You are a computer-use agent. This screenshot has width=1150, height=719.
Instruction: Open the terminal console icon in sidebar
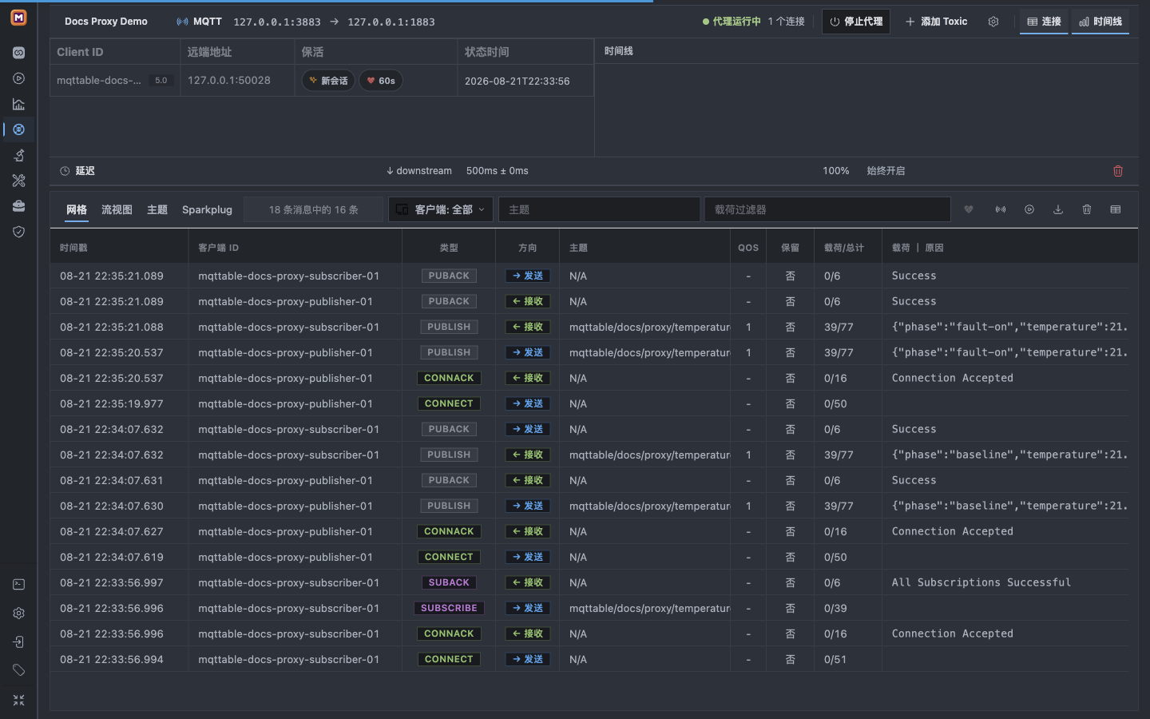pos(18,585)
